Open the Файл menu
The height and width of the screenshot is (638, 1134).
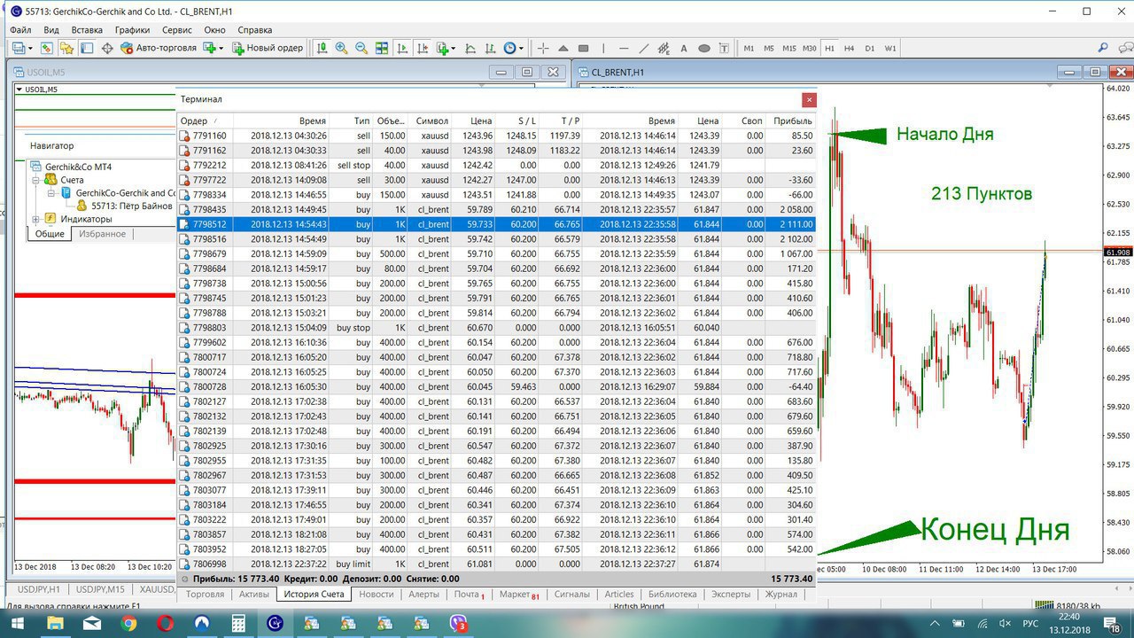(x=20, y=30)
